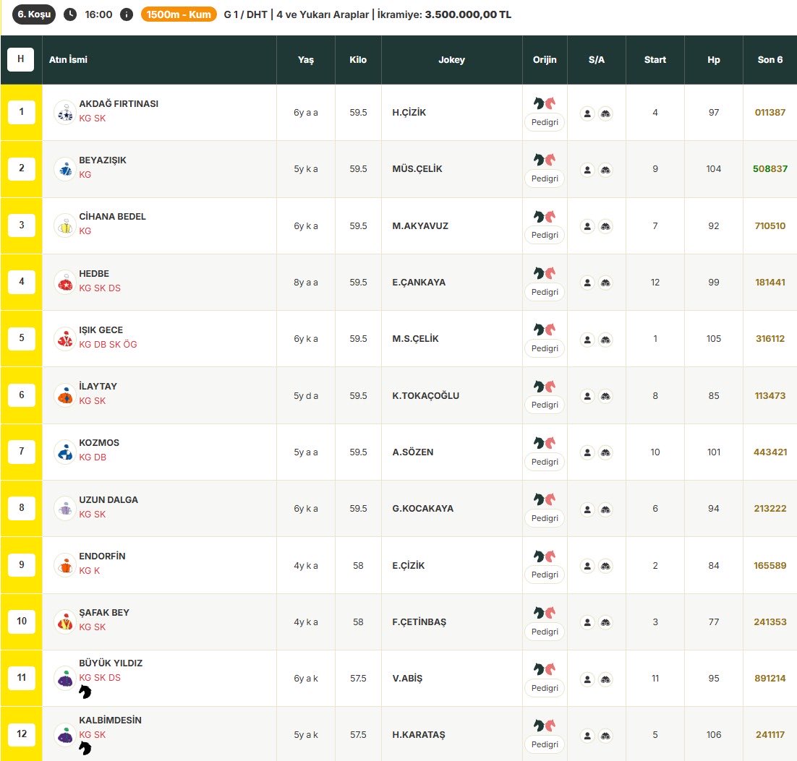Open jockey silks icon for BEYAZIŞIK

(65, 169)
